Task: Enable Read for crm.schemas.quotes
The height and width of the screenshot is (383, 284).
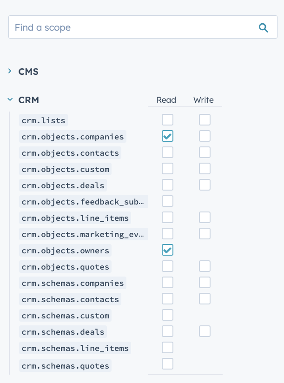Action: coord(167,363)
